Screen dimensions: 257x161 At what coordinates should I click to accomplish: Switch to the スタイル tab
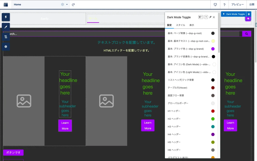pos(180,25)
